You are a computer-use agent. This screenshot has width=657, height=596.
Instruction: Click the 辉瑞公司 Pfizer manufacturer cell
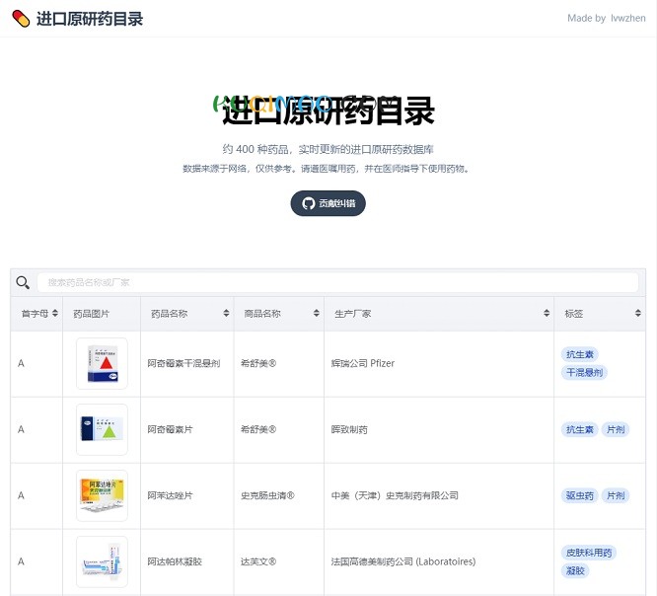(x=363, y=363)
